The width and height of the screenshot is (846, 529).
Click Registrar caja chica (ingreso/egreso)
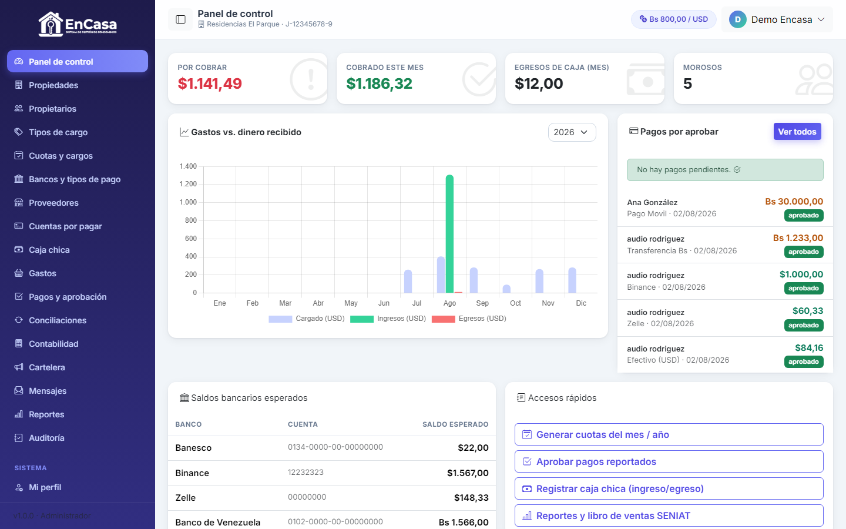coord(669,488)
